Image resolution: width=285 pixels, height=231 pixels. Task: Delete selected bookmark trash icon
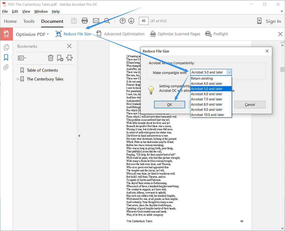tap(50, 58)
